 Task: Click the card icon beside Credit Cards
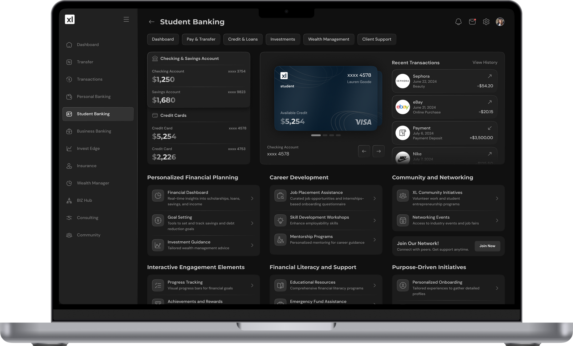coord(155,115)
